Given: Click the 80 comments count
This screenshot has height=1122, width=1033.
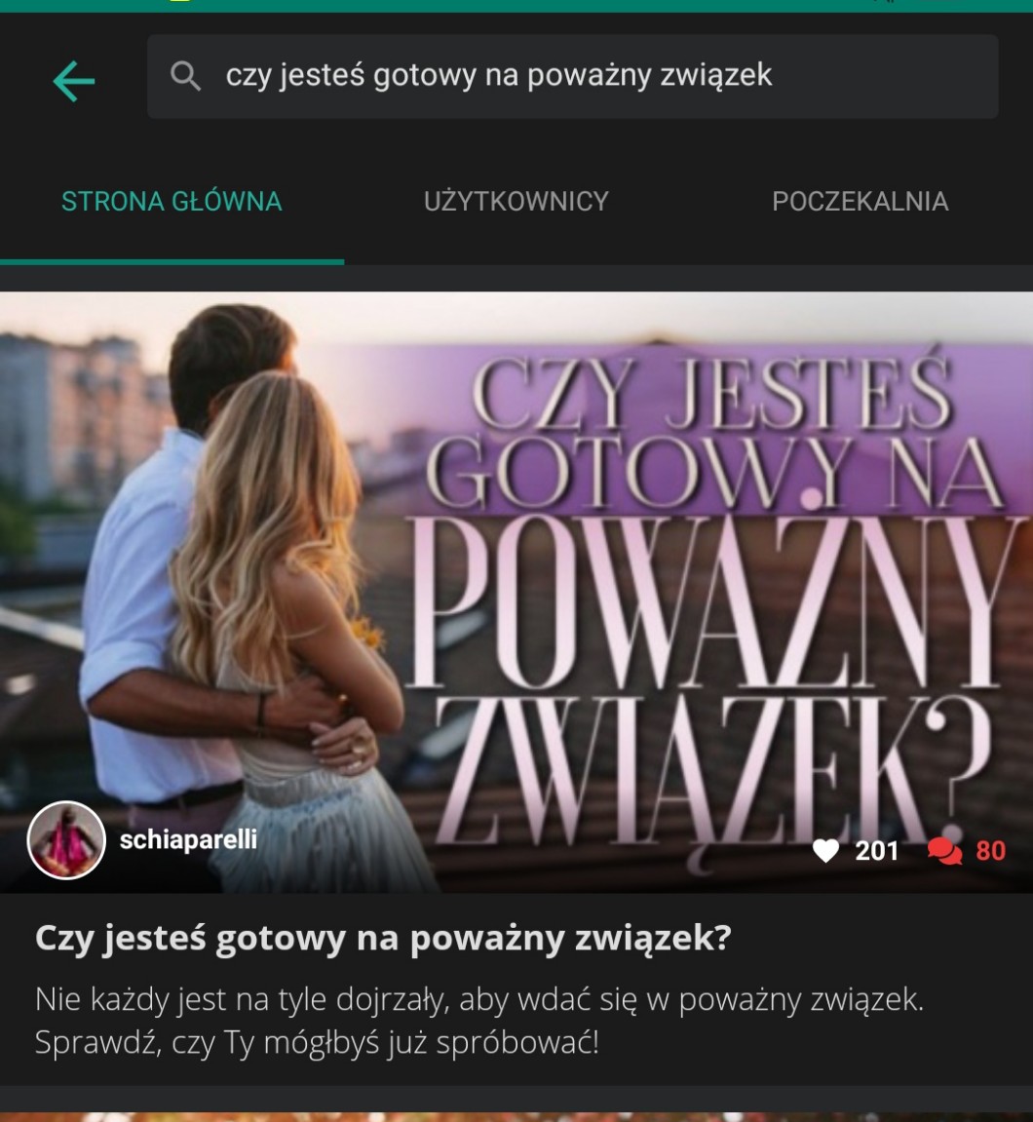Looking at the screenshot, I should point(991,851).
